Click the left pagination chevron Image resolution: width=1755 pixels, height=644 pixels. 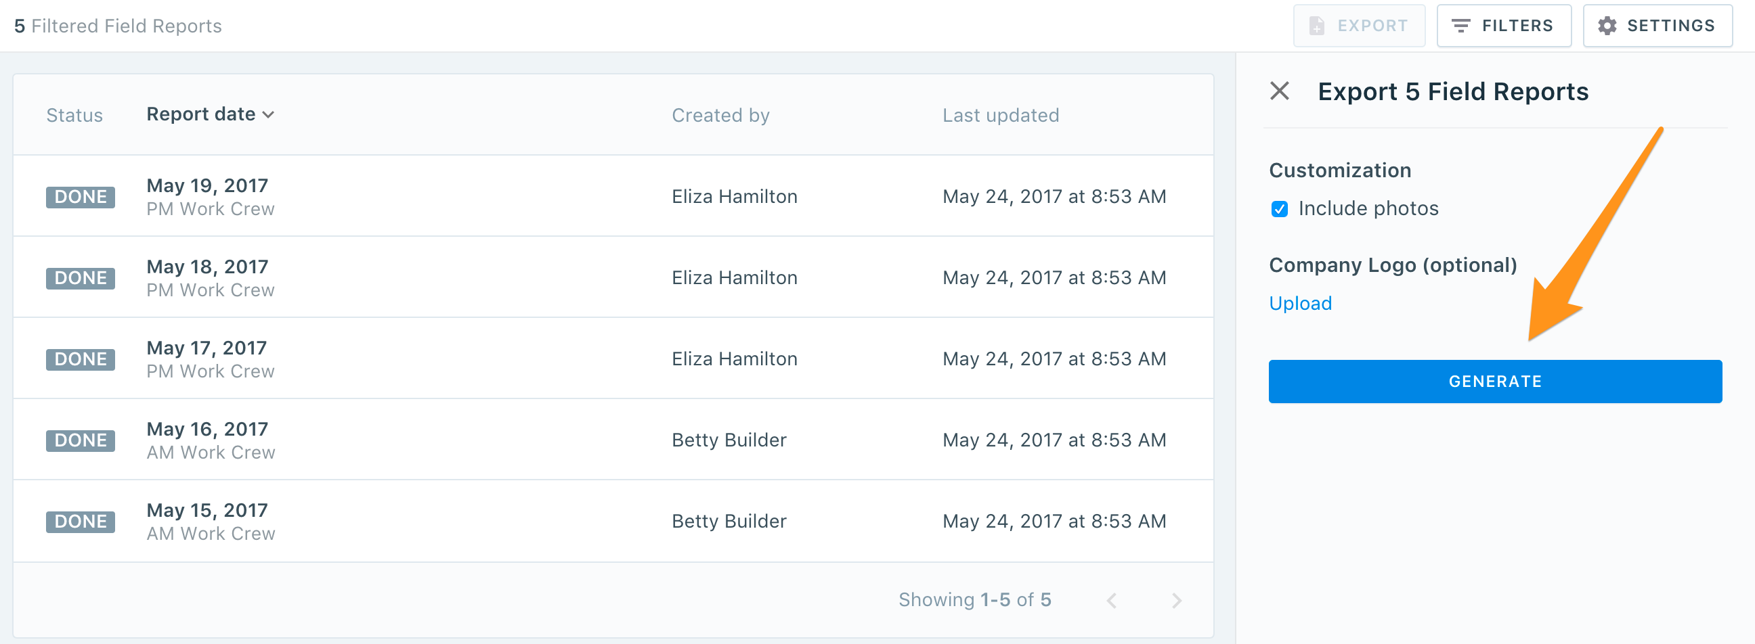[1111, 600]
